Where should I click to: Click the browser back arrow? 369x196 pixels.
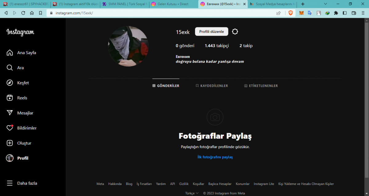click(6, 13)
